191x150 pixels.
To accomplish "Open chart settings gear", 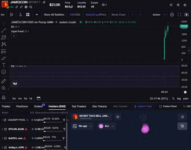I will (x=172, y=15).
